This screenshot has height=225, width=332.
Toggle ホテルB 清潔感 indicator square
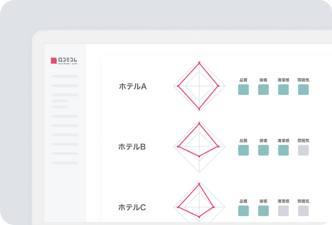coord(283,150)
